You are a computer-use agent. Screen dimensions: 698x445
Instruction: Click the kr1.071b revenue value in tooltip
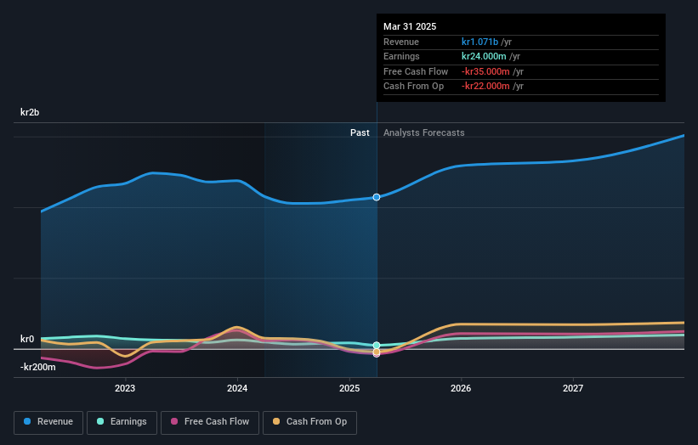pos(480,42)
